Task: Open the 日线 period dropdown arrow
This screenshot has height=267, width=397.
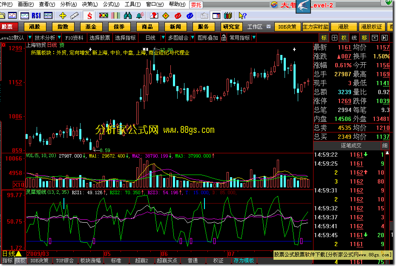Action: pyautogui.click(x=163, y=38)
